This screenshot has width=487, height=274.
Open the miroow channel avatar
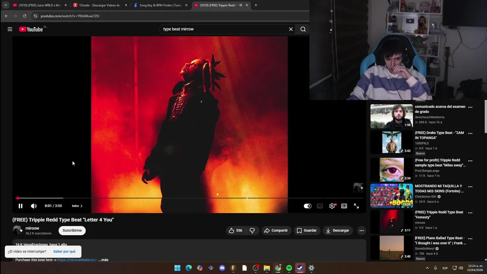coord(18,230)
